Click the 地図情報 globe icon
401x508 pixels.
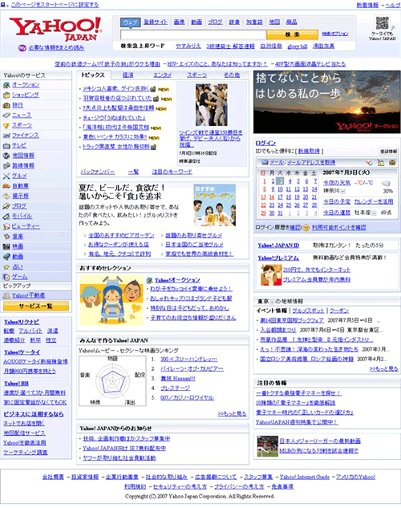tap(6, 156)
